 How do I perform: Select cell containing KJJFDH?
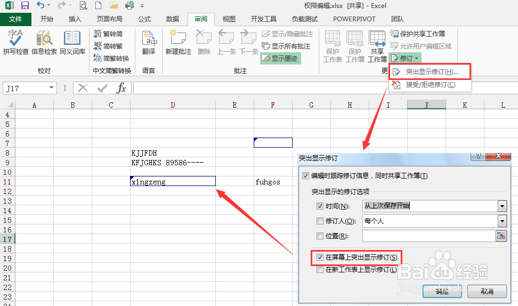173,152
